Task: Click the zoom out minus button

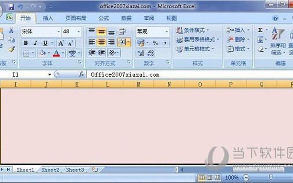Action: pos(246,178)
